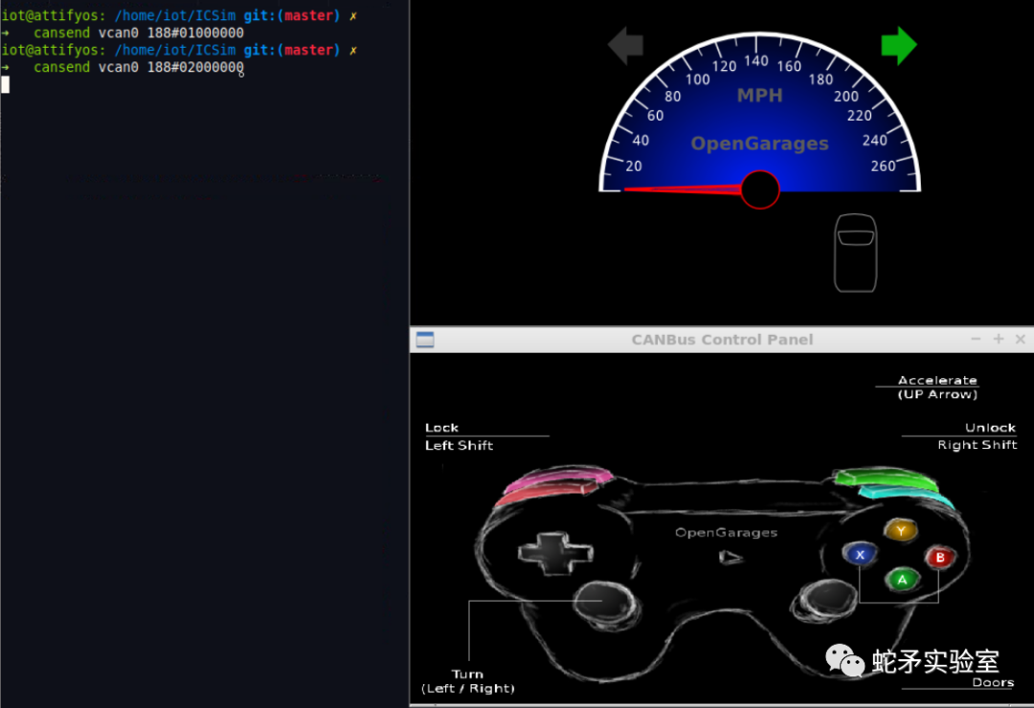The width and height of the screenshot is (1034, 708).
Task: Click the MPH label on speedometer
Action: pyautogui.click(x=759, y=96)
